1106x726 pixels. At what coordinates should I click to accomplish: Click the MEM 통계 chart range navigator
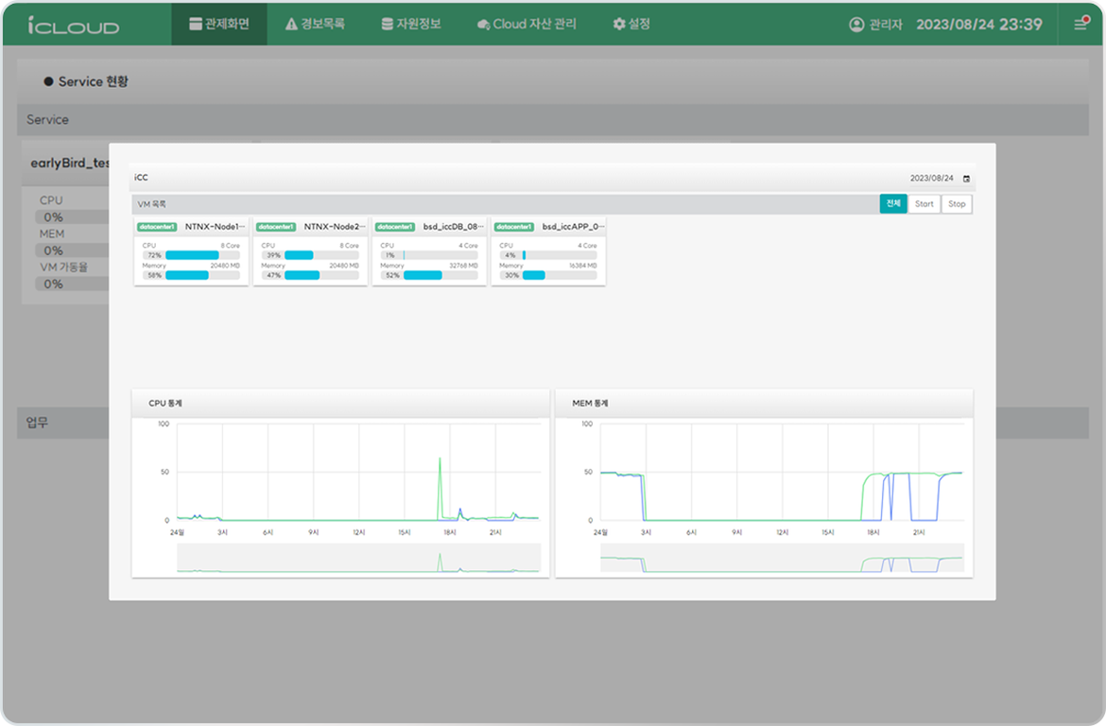point(783,558)
